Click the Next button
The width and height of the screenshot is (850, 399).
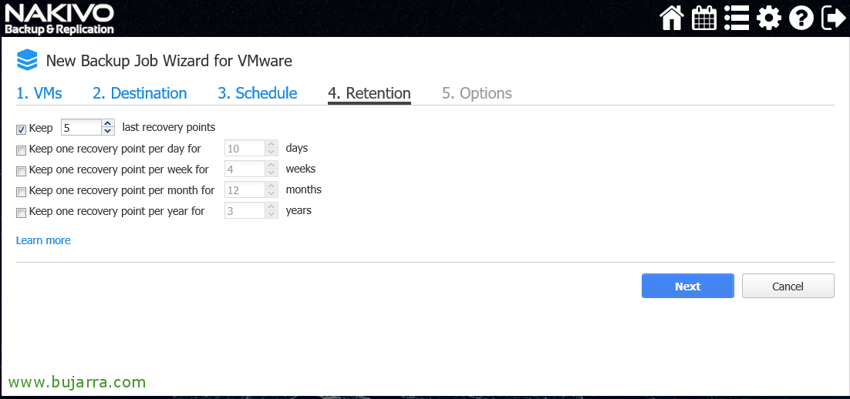click(688, 286)
